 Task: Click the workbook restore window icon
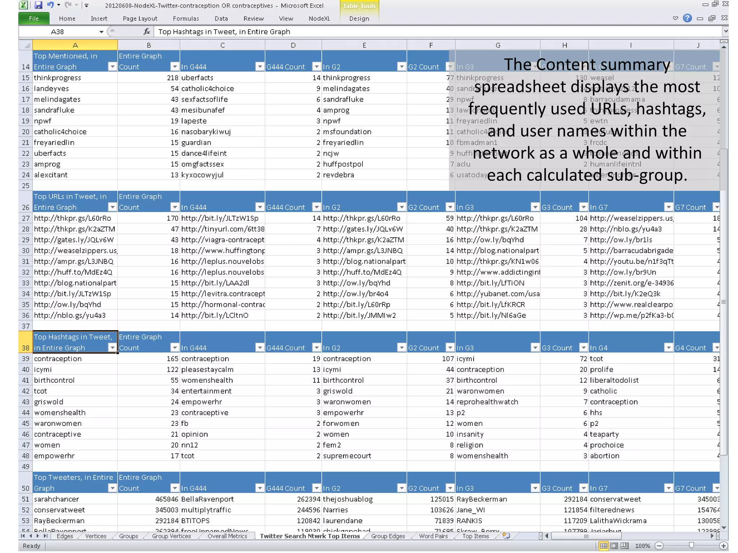pyautogui.click(x=712, y=18)
